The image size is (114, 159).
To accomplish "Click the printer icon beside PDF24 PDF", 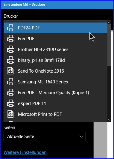I will click(10, 28).
